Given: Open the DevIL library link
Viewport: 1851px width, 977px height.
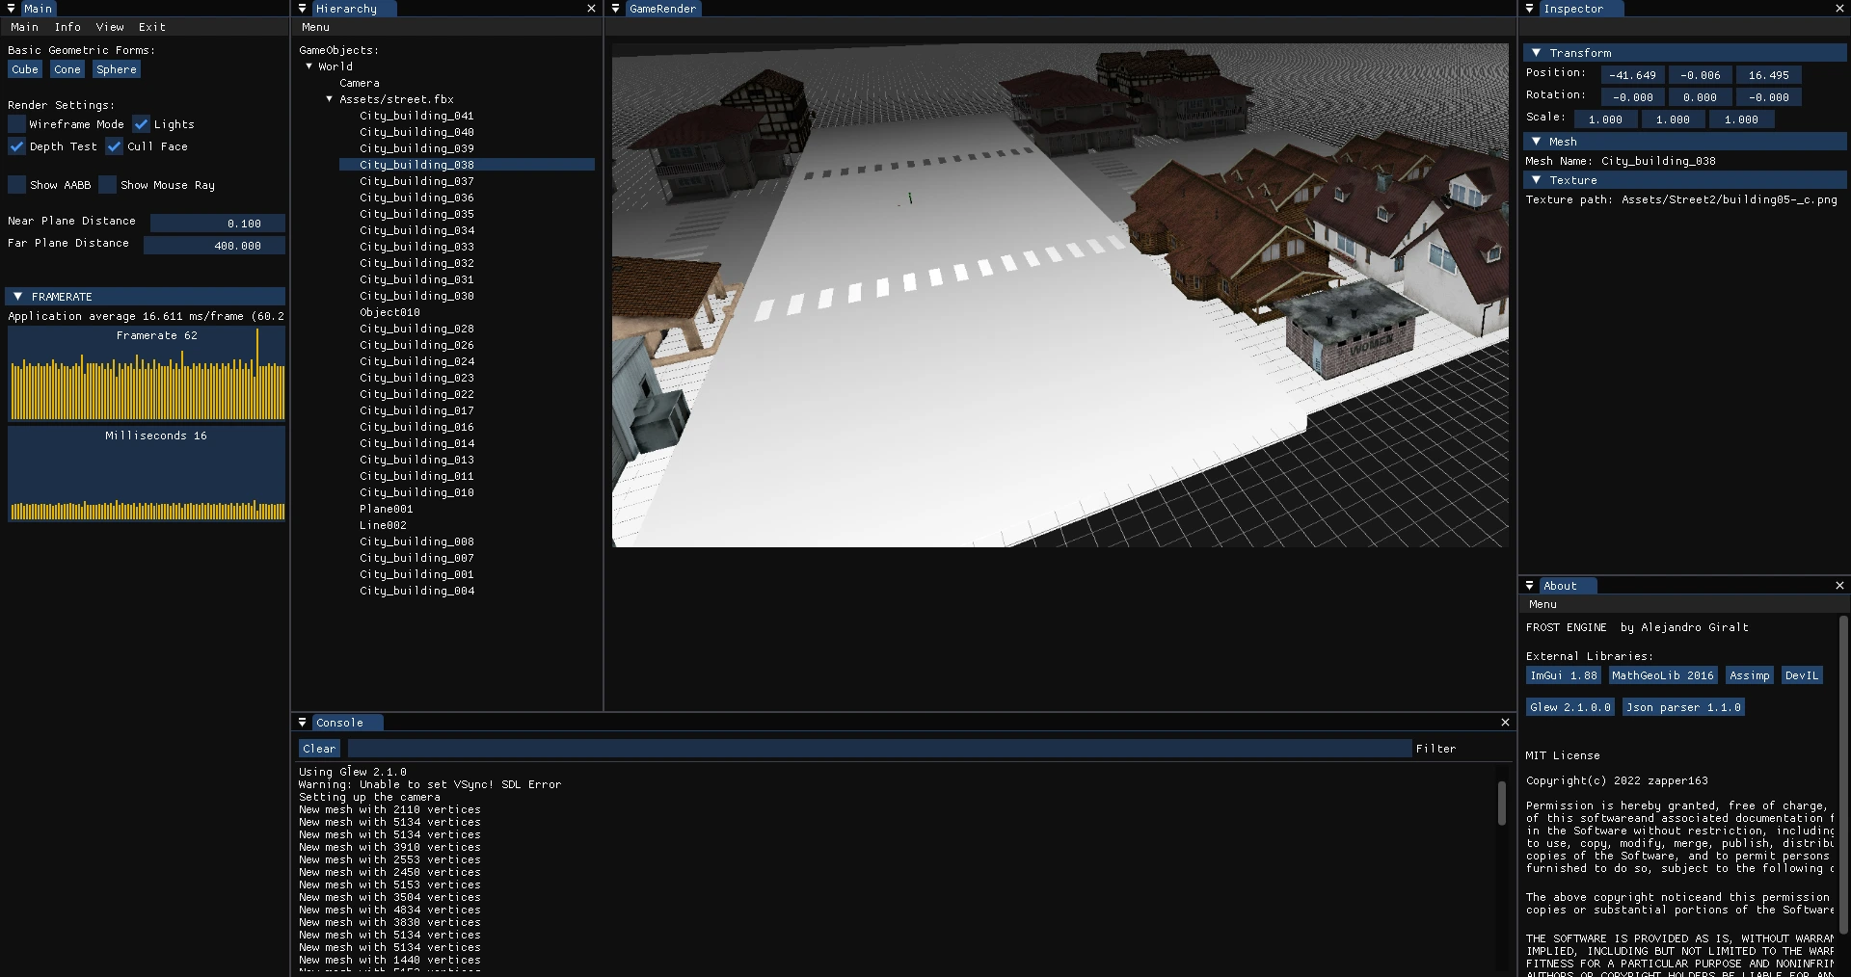Looking at the screenshot, I should 1802,675.
